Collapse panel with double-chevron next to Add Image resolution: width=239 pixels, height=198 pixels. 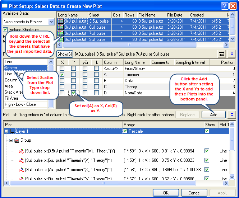click(x=232, y=114)
